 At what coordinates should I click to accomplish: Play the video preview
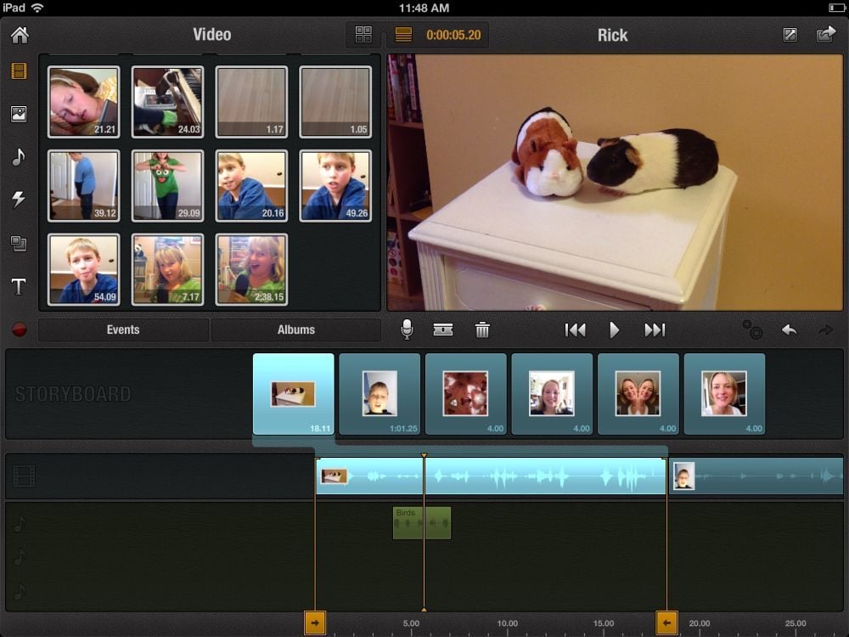(615, 330)
